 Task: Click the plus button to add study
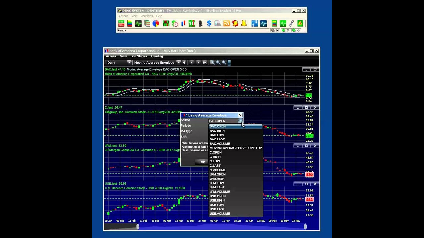[184, 62]
